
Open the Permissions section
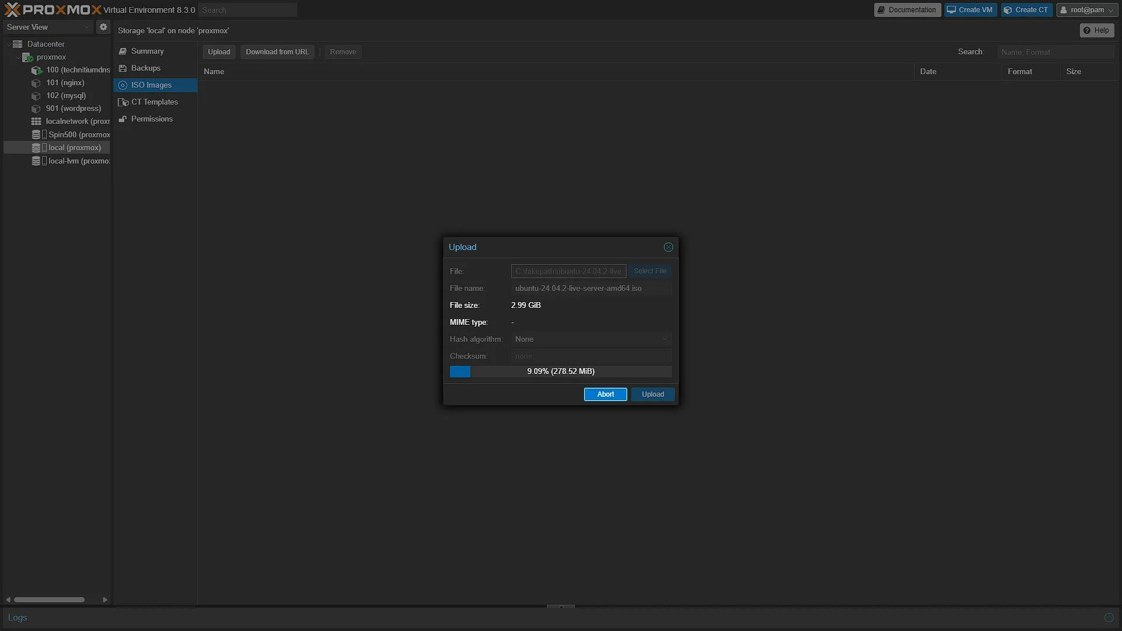click(155, 119)
